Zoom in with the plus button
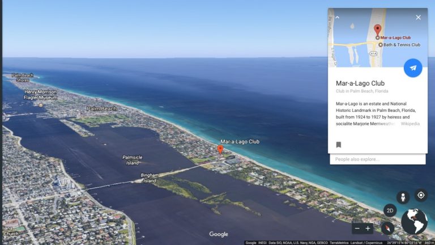 pyautogui.click(x=368, y=229)
